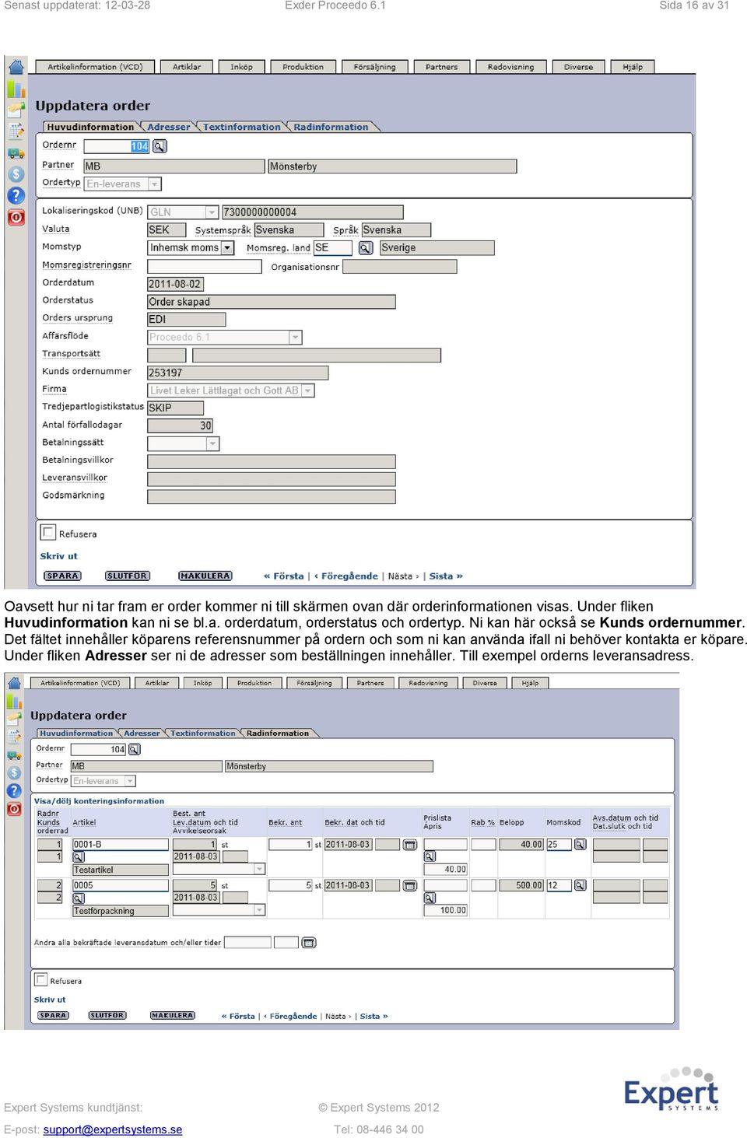Switch to Textinformation tab in Huvudinformation view

point(241,127)
